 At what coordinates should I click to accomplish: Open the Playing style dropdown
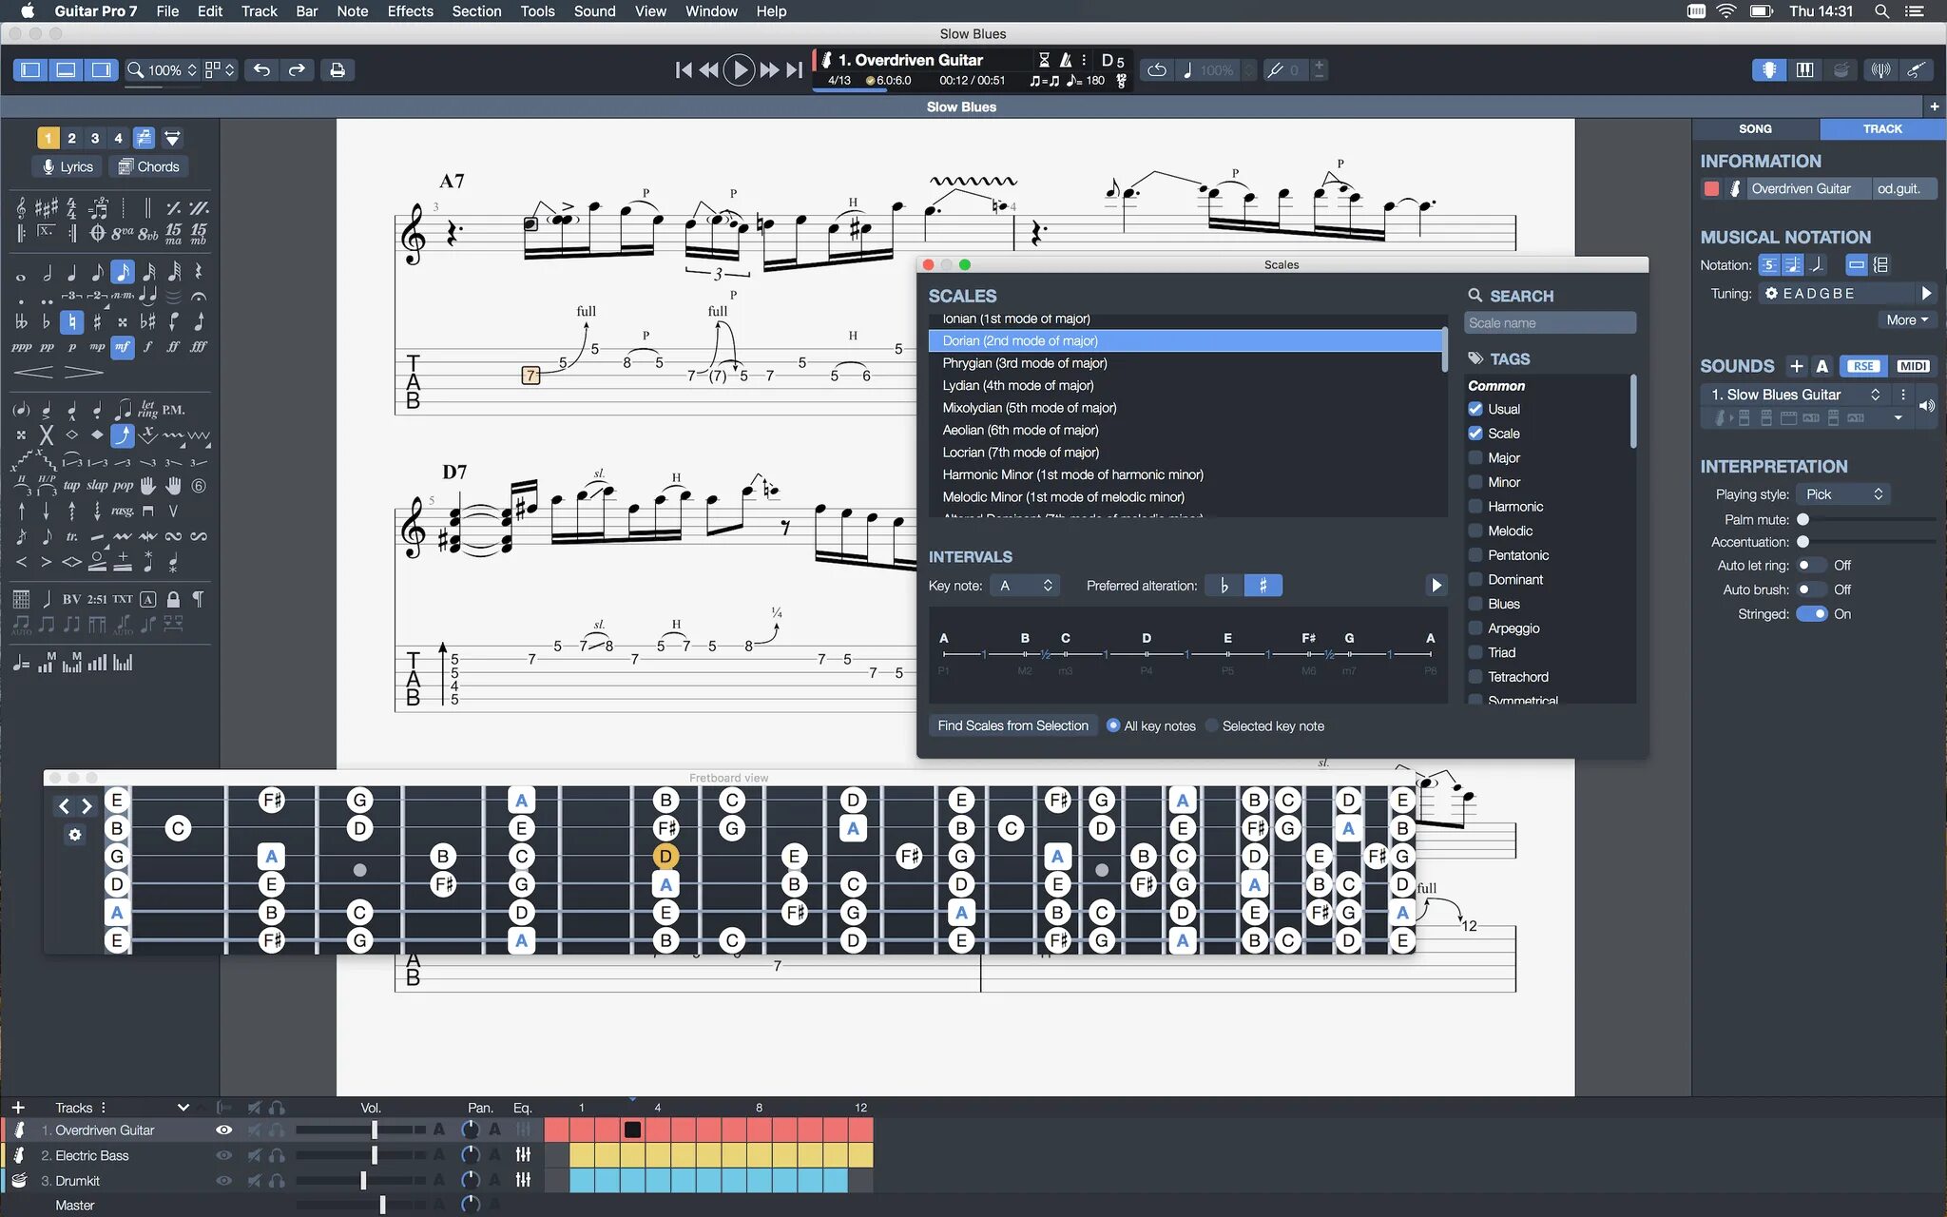(1839, 493)
